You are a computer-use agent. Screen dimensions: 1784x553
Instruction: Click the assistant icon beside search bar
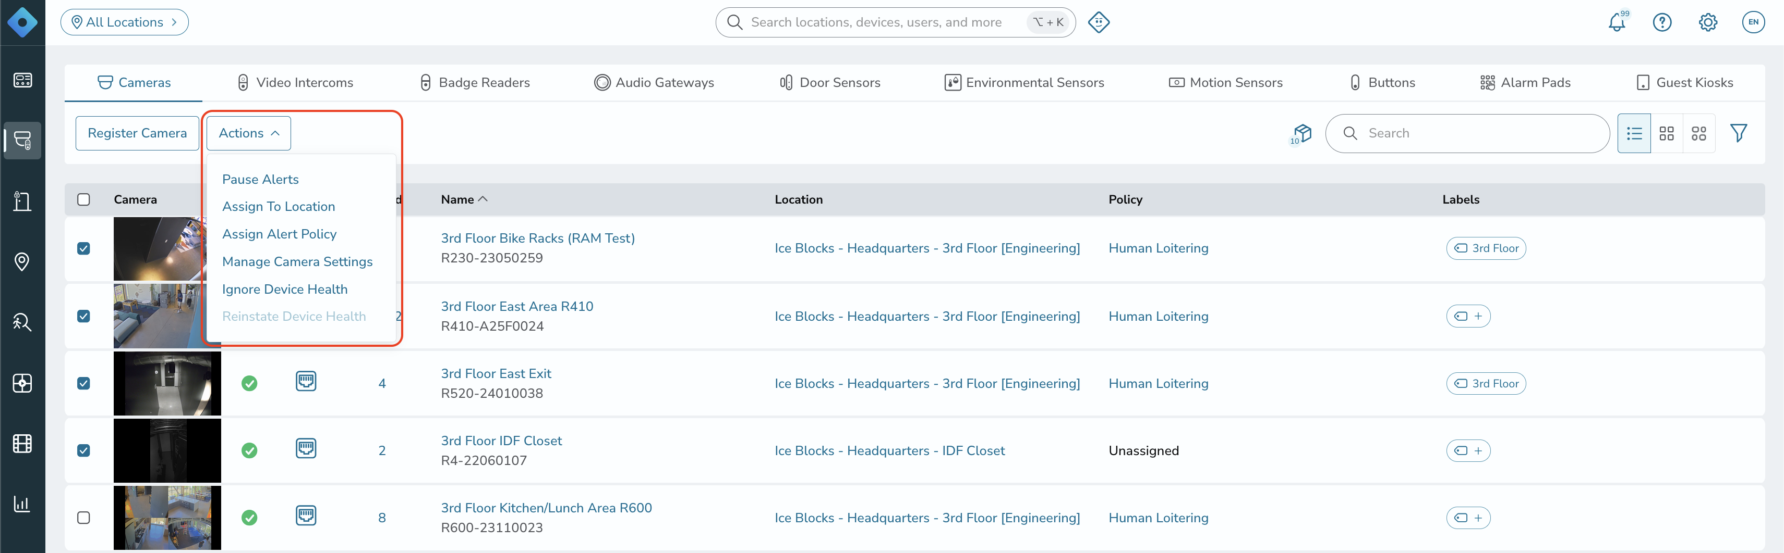pyautogui.click(x=1099, y=22)
